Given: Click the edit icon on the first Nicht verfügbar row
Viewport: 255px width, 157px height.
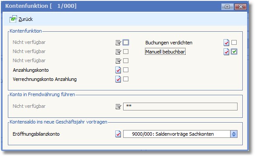Looking at the screenshot, I should point(118,43).
